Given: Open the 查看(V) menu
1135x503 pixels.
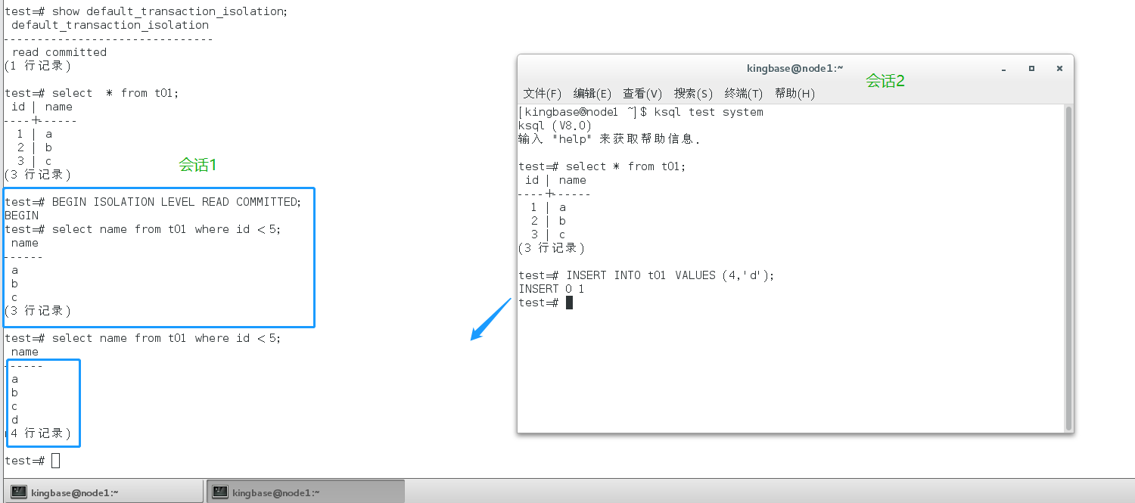Looking at the screenshot, I should [x=642, y=94].
